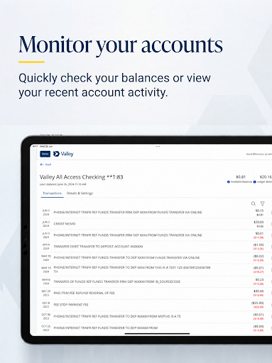Open the transactions search magnifier icon
Image resolution: width=272 pixels, height=363 pixels.
(254, 203)
